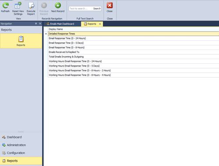Click Reports small icon at bottom

coord(4,161)
